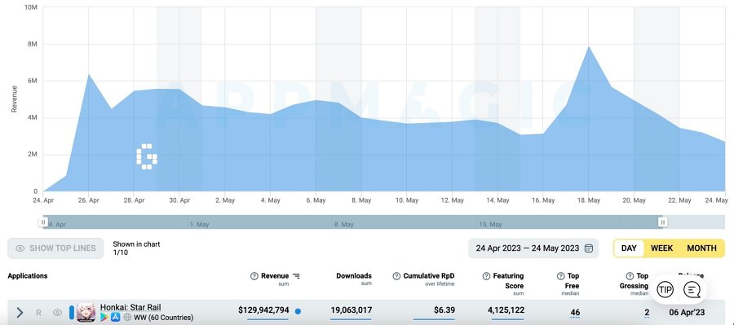Click the Top Grossing median value 2
The image size is (734, 325).
tap(647, 312)
